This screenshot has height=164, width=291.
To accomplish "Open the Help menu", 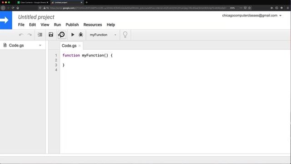I will (111, 25).
